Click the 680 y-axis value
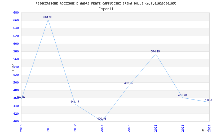The width and height of the screenshot is (212, 133). [16, 13]
